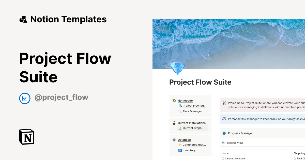Click the Notion Templates shapes icon
Screen dimensions: 305x160
pos(23,19)
